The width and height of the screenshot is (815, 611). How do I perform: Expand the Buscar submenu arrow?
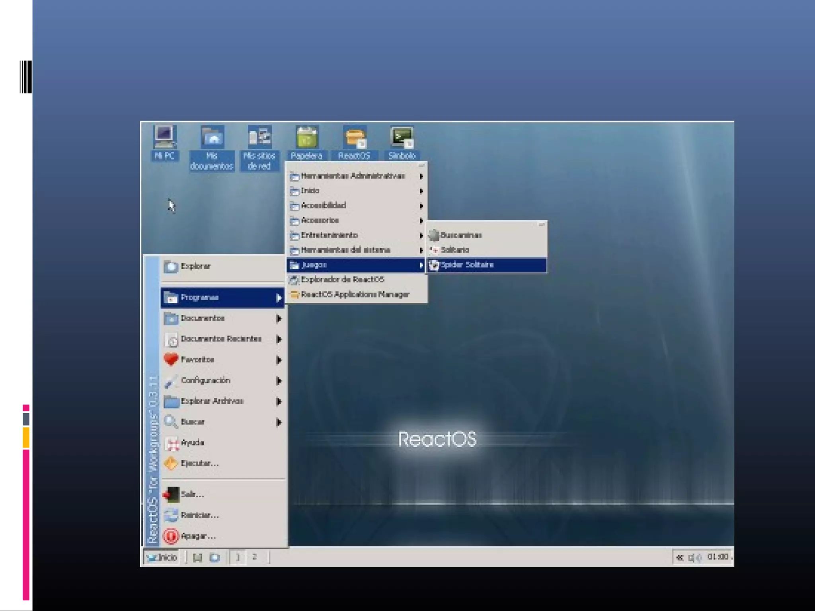pyautogui.click(x=279, y=422)
